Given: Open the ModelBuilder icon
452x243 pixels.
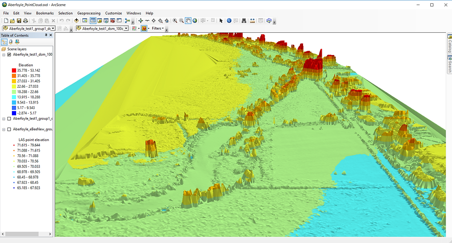Looking at the screenshot, I should tap(127, 20).
